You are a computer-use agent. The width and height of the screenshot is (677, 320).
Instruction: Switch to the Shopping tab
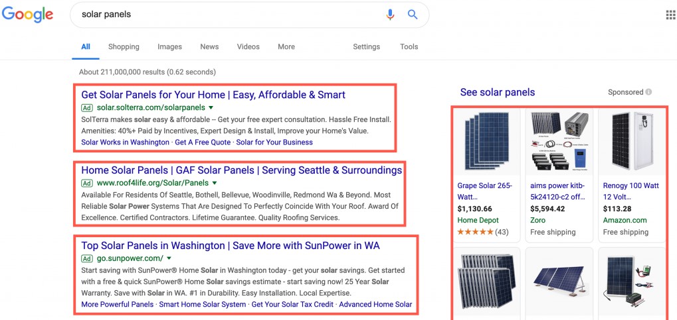[124, 47]
